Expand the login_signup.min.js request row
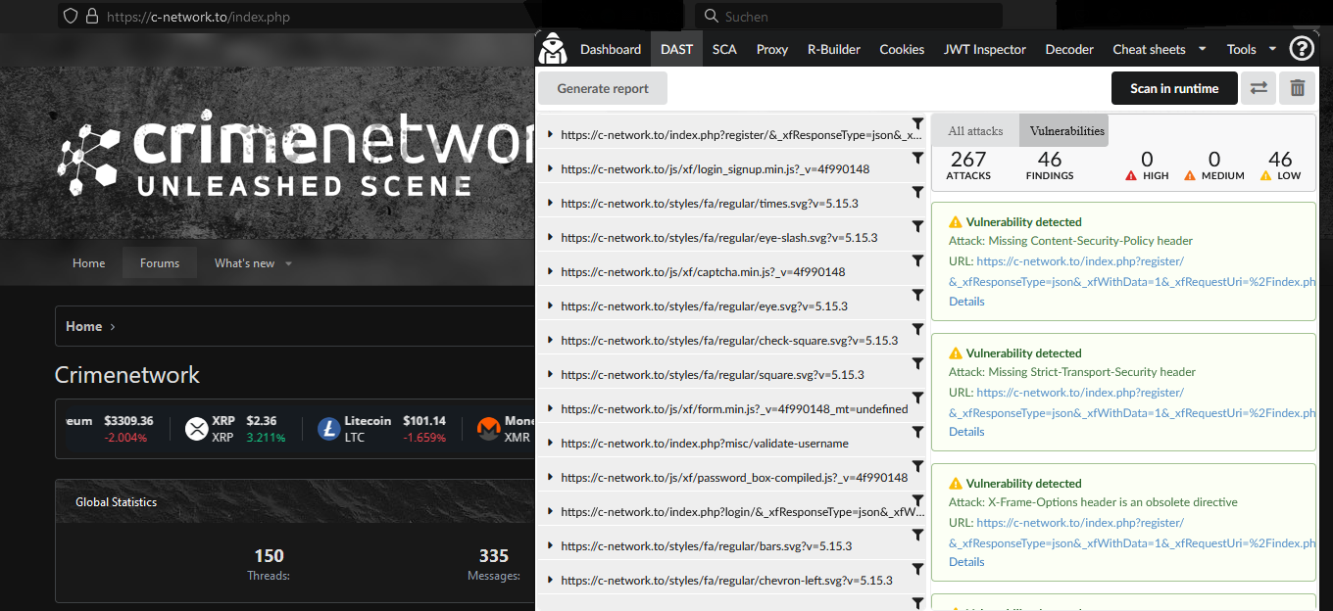The image size is (1333, 611). click(550, 169)
